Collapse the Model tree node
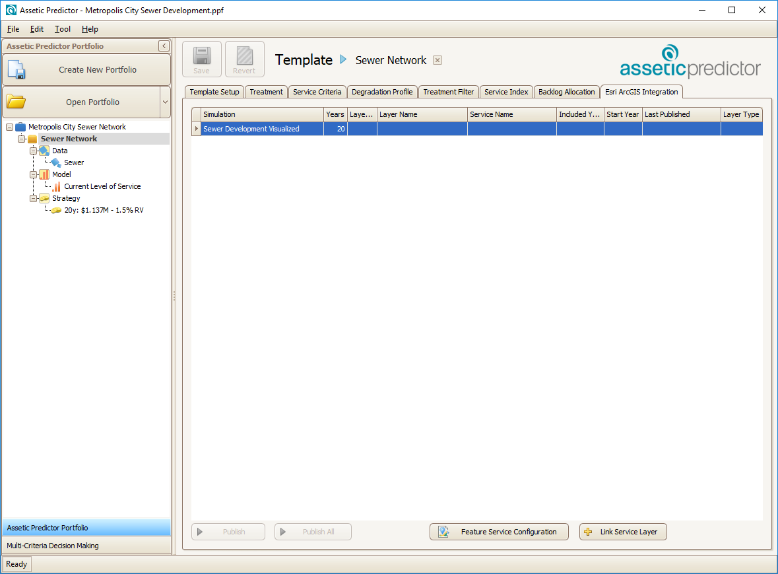778x574 pixels. 33,175
